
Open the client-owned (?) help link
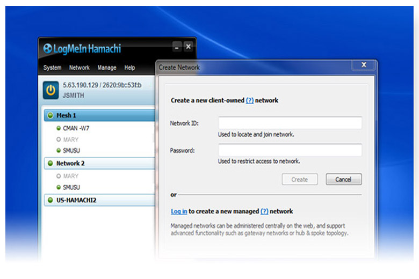coord(250,100)
